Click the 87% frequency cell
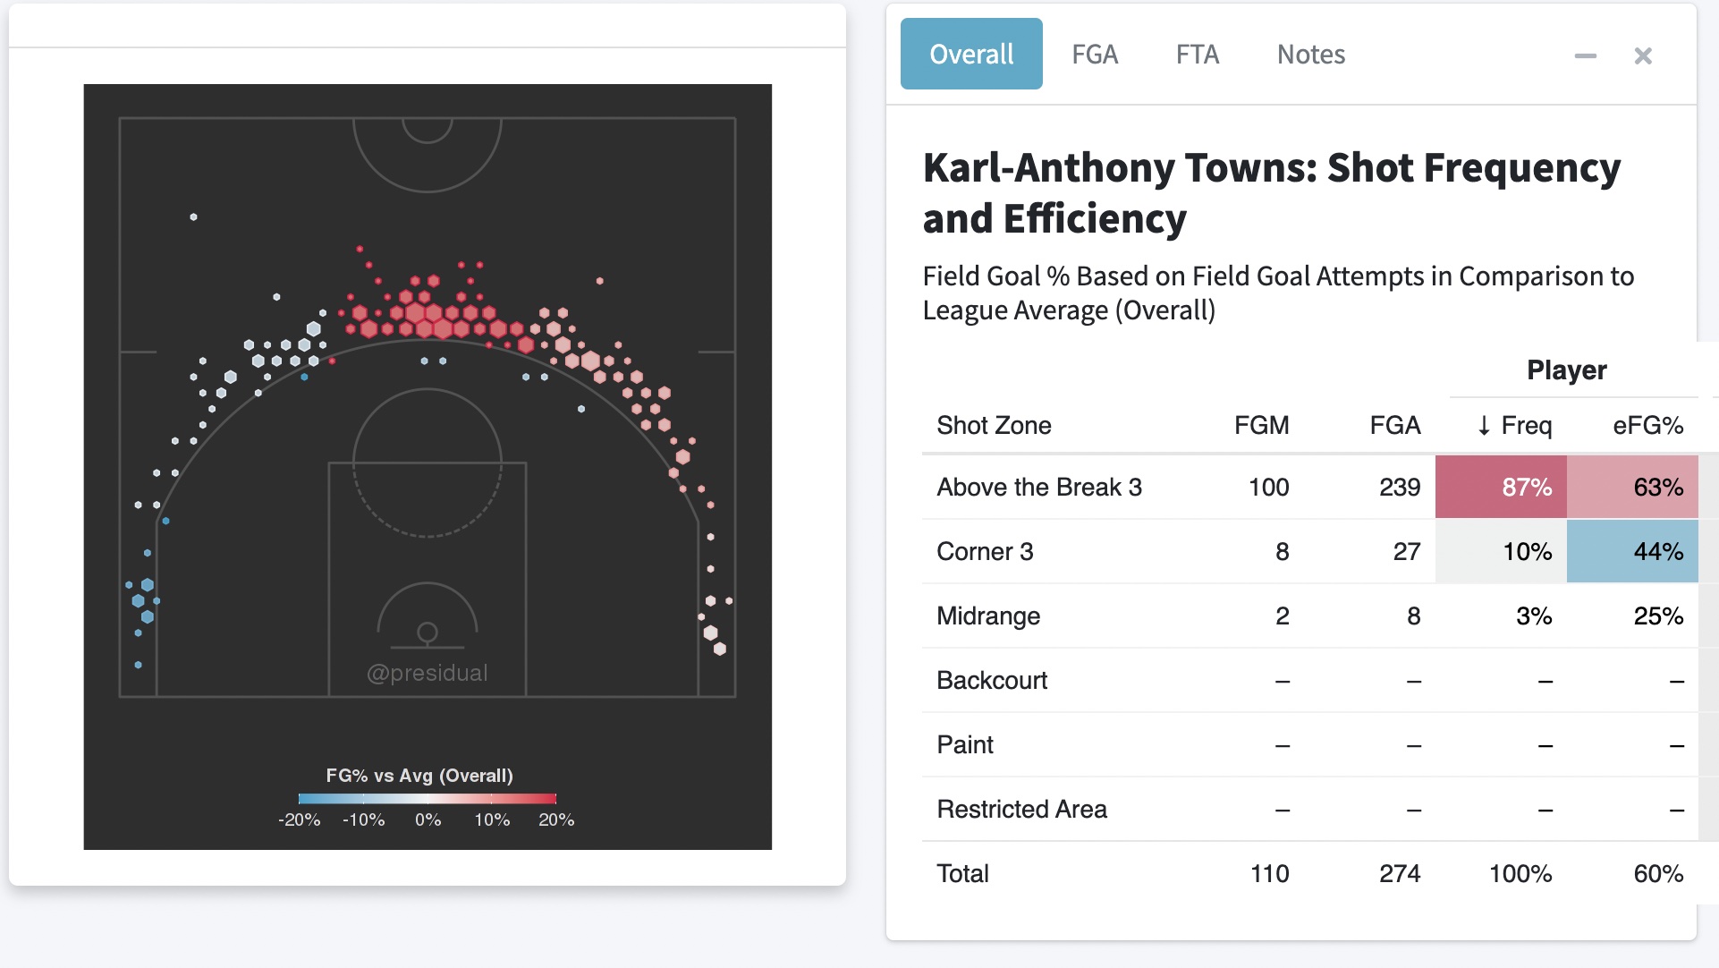Viewport: 1719px width, 968px height. pos(1501,487)
